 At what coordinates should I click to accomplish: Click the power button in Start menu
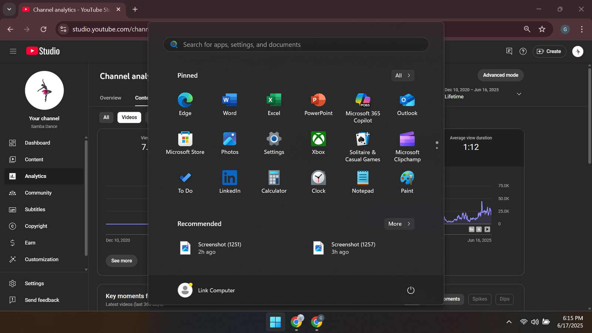[411, 290]
